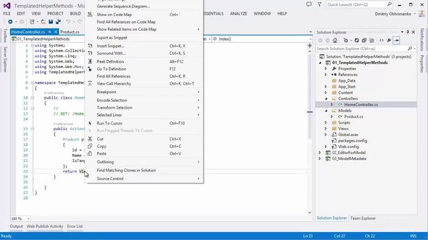Open the feedback speech bubble icon
The height and width of the screenshot is (240, 428).
[309, 5]
